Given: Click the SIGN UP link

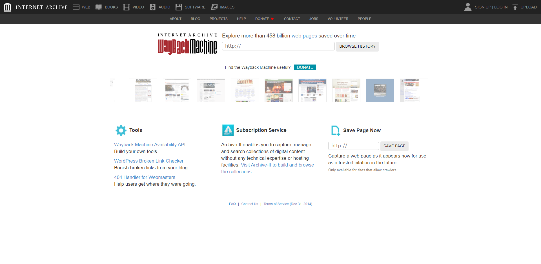Looking at the screenshot, I should pos(483,7).
